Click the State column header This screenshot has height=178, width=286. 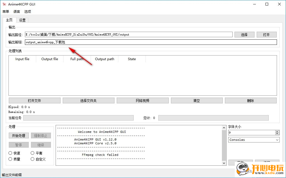132,59
